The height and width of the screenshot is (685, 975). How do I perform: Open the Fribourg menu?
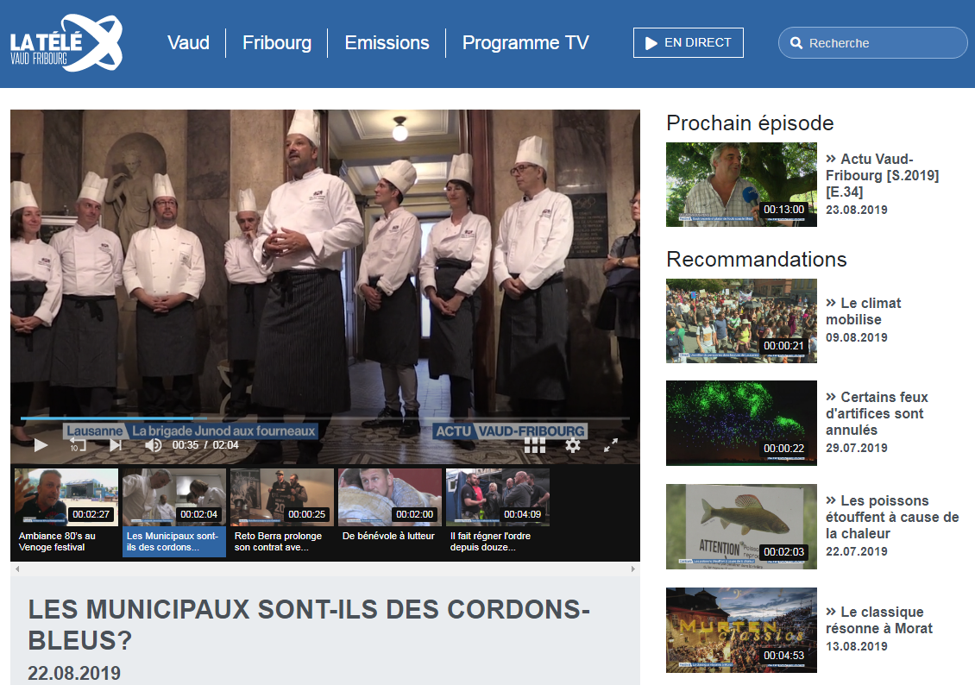coord(277,42)
